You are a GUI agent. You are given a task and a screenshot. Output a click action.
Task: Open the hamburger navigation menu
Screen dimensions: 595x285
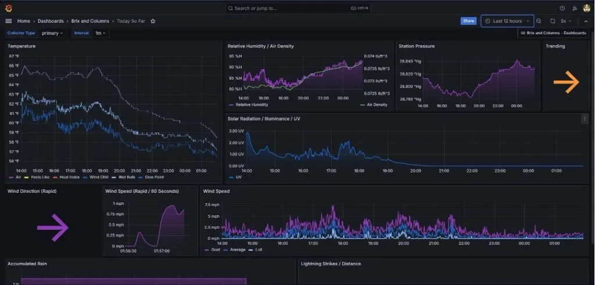coord(8,21)
